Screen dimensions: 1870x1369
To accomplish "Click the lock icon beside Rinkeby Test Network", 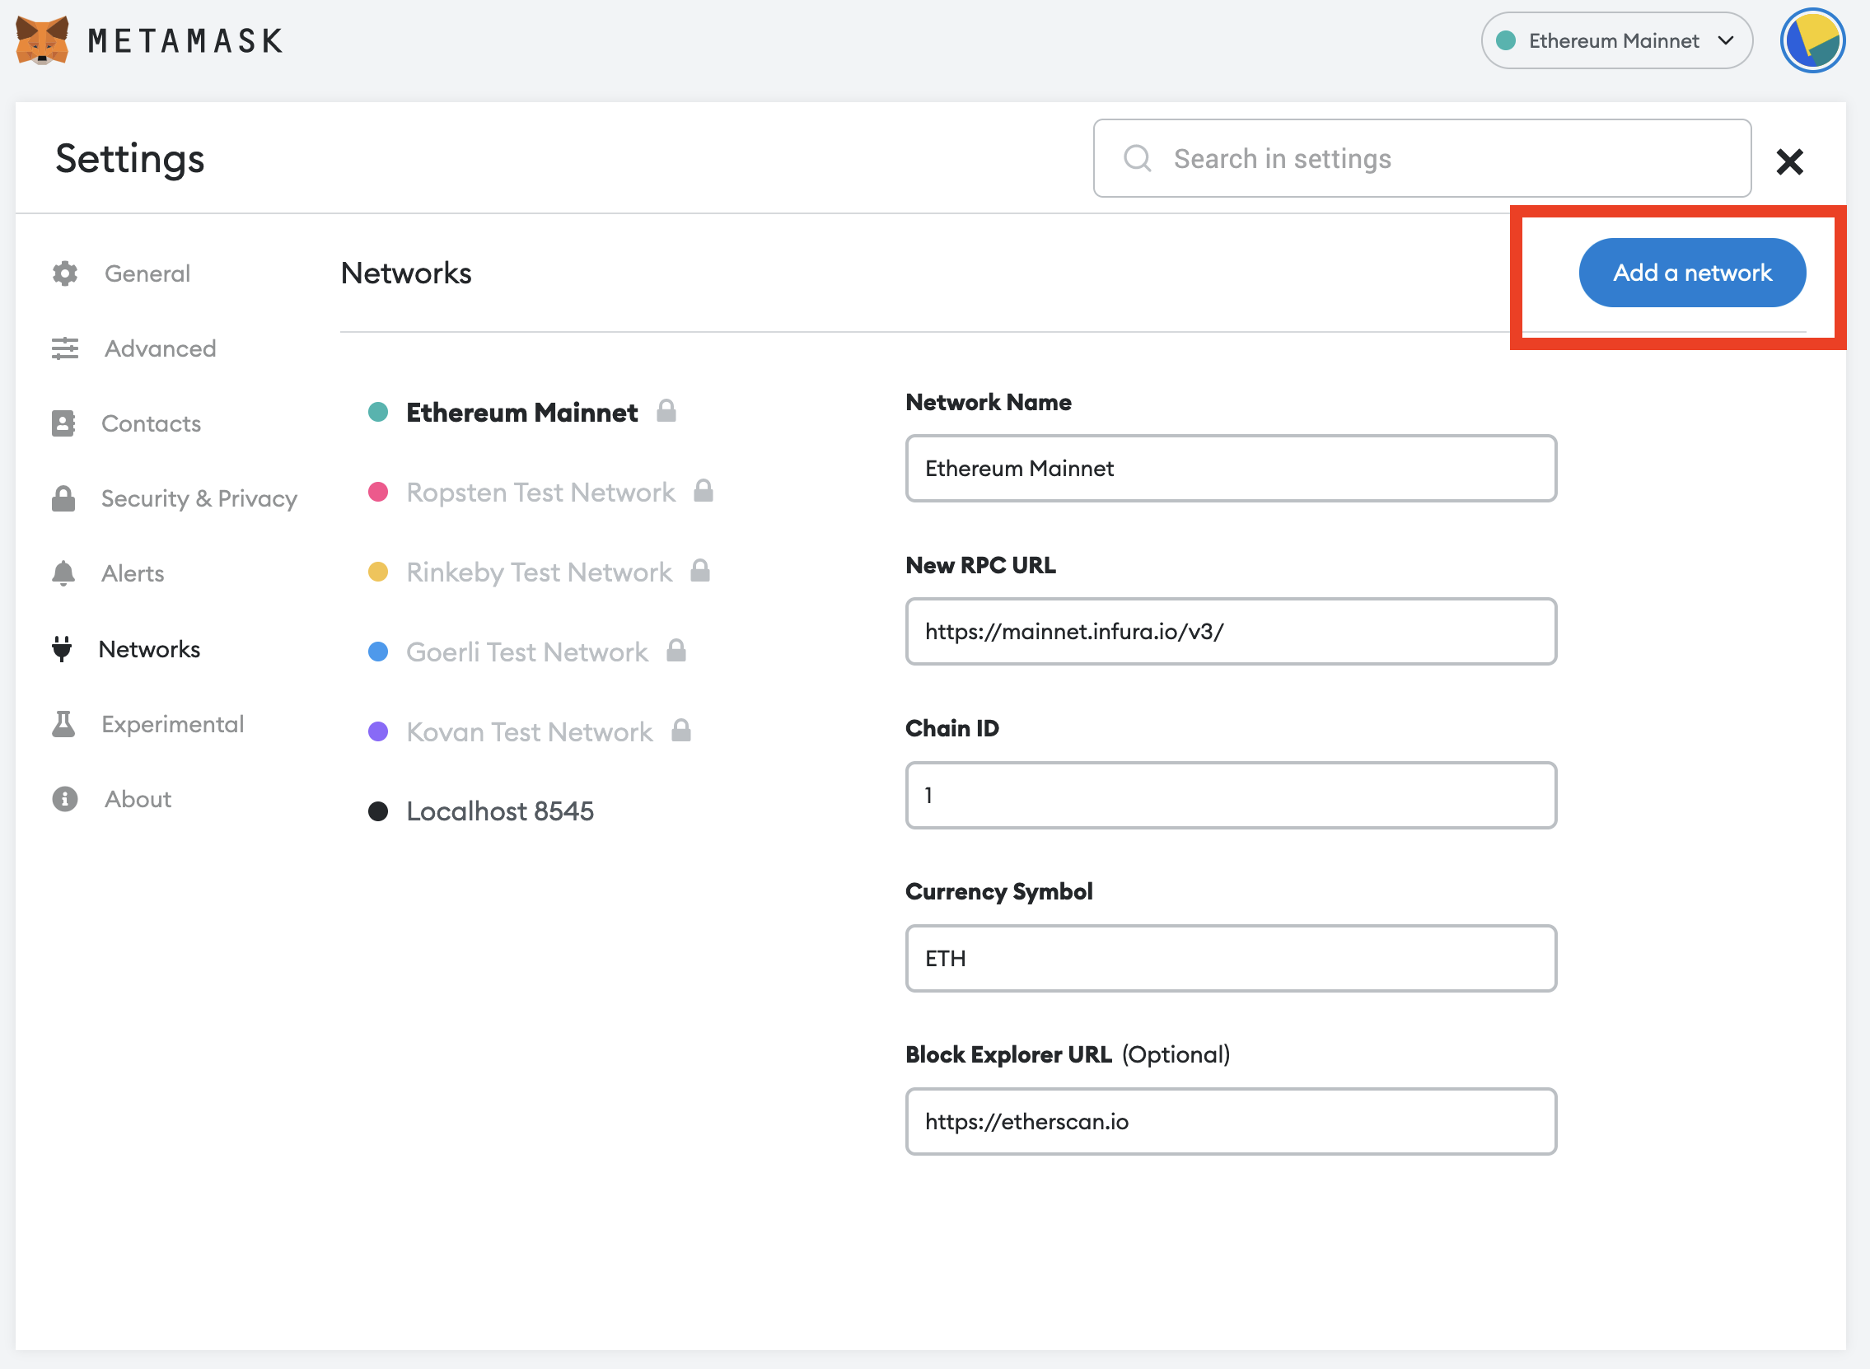I will point(700,570).
